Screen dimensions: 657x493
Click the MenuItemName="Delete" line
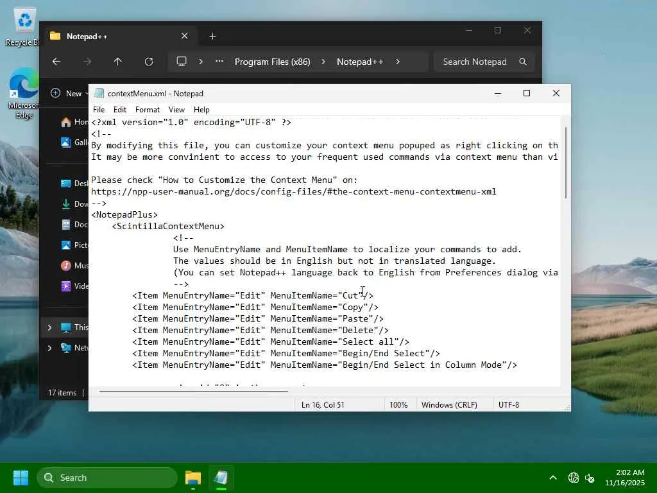click(260, 331)
